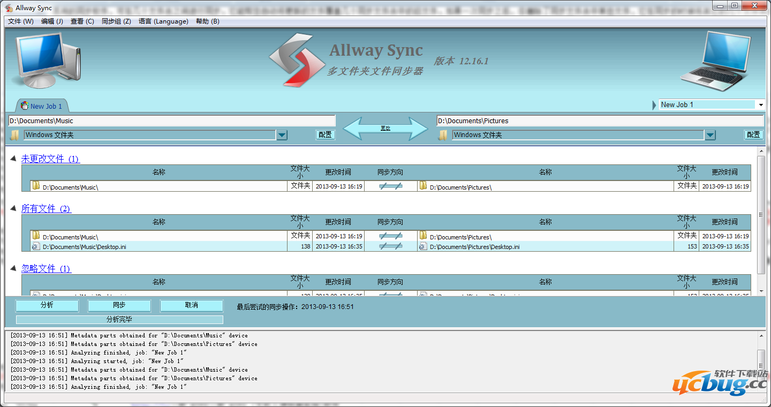Open the New Job 1 job selector dropdown
Screen dimensions: 771x407
(761, 105)
